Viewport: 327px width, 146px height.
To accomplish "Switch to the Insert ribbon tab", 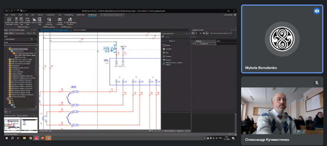I will pyautogui.click(x=20, y=15).
